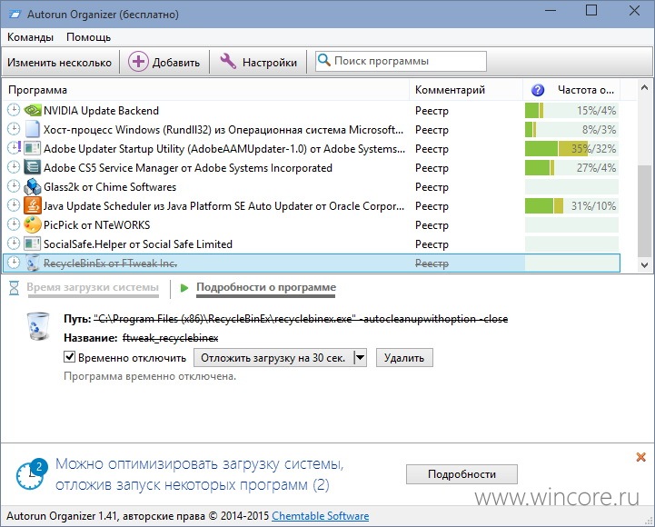Click the Добавить button
Image resolution: width=655 pixels, height=527 pixels.
[x=164, y=62]
